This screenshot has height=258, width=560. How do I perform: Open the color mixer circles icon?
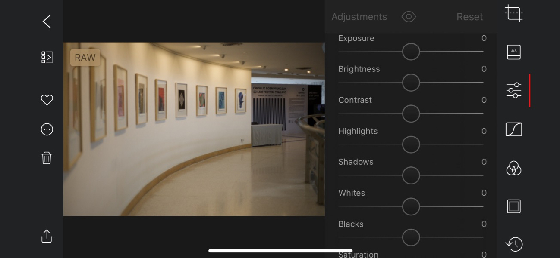point(514,168)
